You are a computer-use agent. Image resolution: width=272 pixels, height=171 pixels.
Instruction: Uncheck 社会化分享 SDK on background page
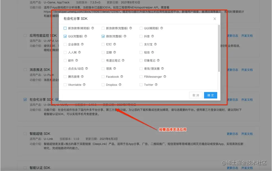[x=25, y=99]
